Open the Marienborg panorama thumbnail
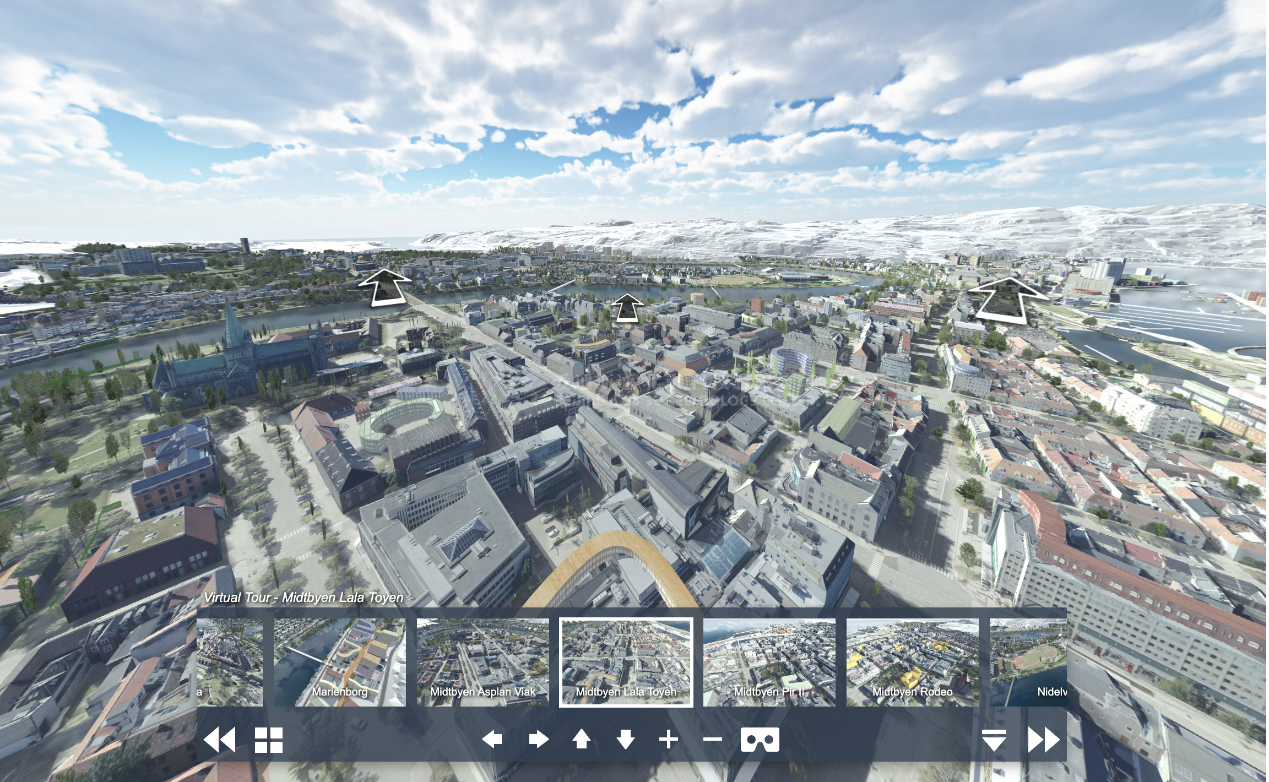1269x782 pixels. (340, 662)
